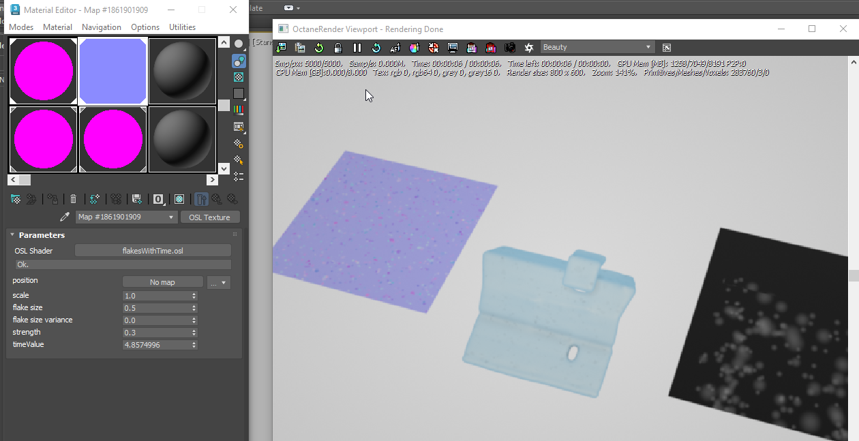Toggle the checkered sample Background
Image resolution: width=859 pixels, height=441 pixels.
(x=239, y=77)
